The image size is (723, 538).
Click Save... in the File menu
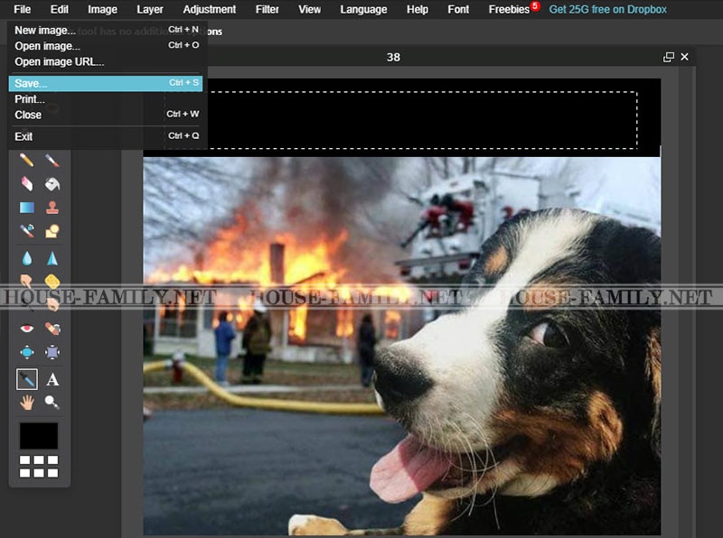coord(106,83)
